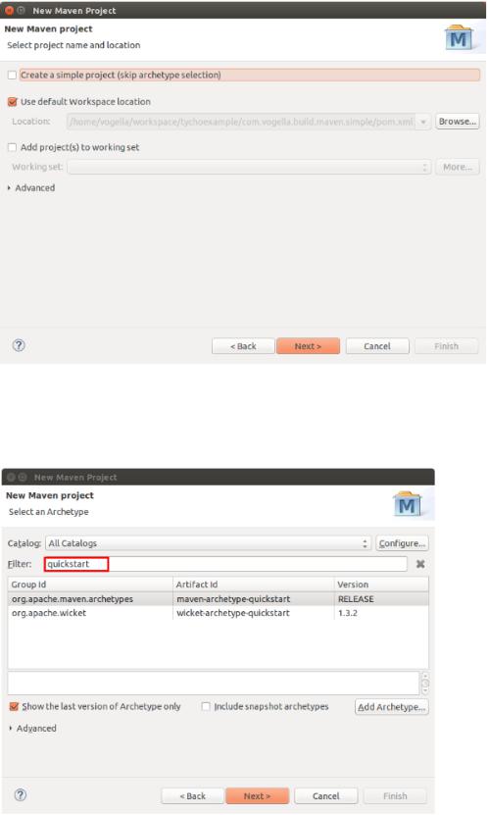Expand Advanced section in project location dialog
This screenshot has width=489, height=815.
[31, 188]
